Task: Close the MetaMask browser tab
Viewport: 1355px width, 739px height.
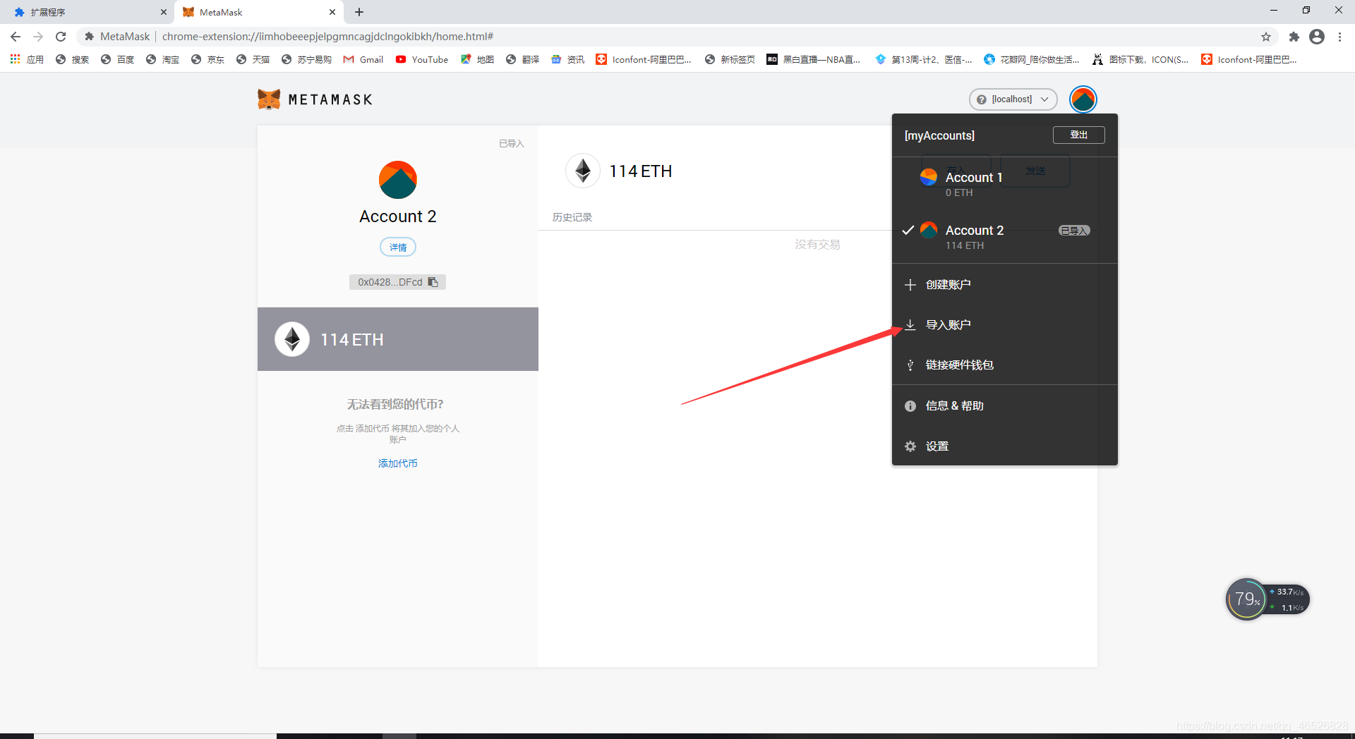Action: coord(332,12)
